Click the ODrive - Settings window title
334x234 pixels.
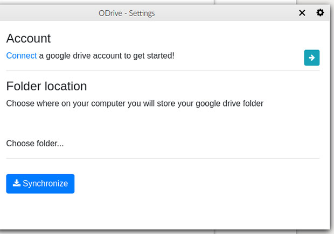click(x=127, y=13)
